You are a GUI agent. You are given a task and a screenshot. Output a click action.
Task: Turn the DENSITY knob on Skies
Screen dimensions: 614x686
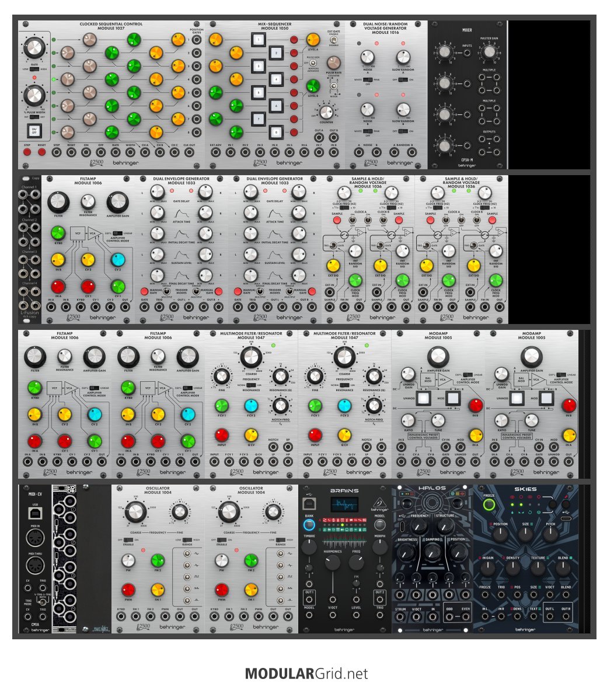tap(512, 568)
